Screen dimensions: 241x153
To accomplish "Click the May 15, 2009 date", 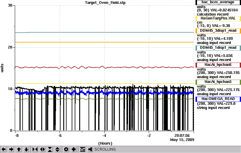I will [182, 140].
